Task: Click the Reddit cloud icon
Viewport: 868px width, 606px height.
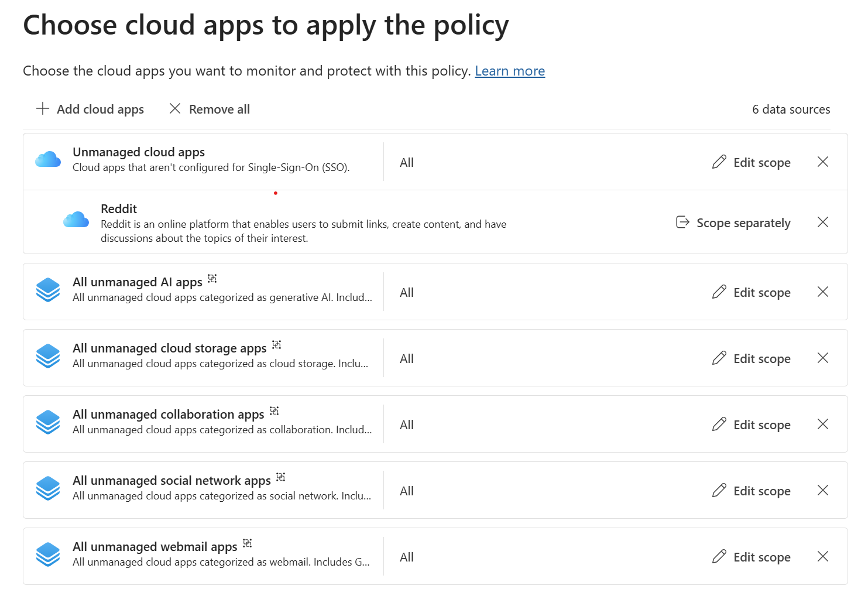Action: (76, 219)
